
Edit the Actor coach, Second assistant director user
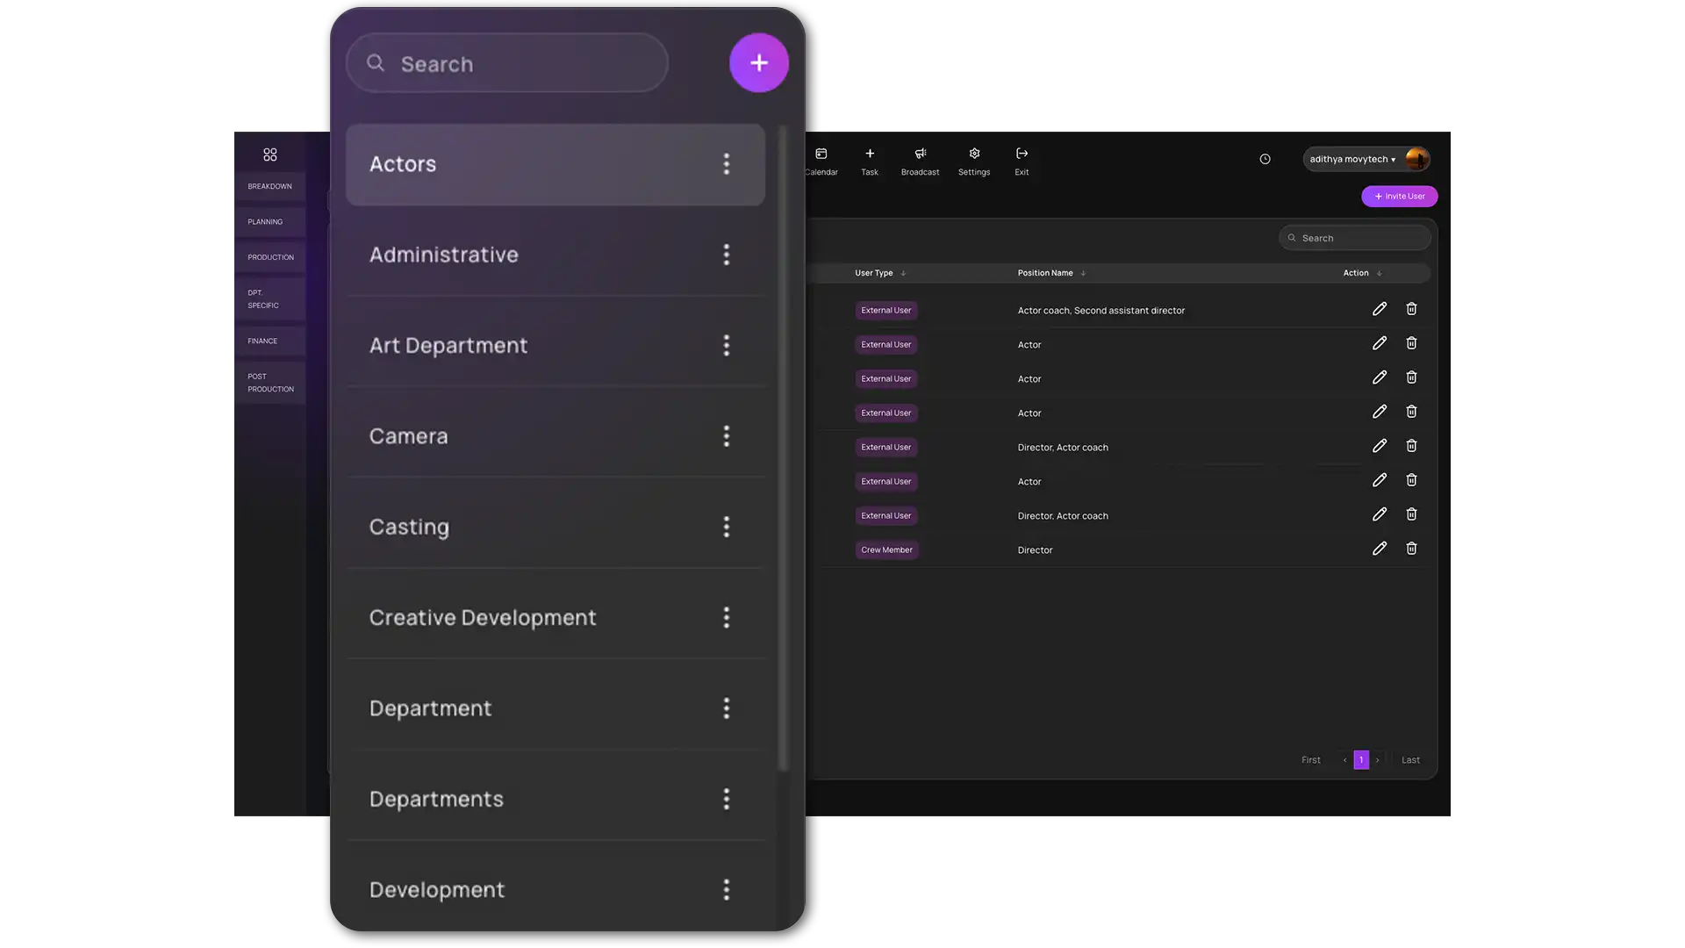coord(1380,309)
